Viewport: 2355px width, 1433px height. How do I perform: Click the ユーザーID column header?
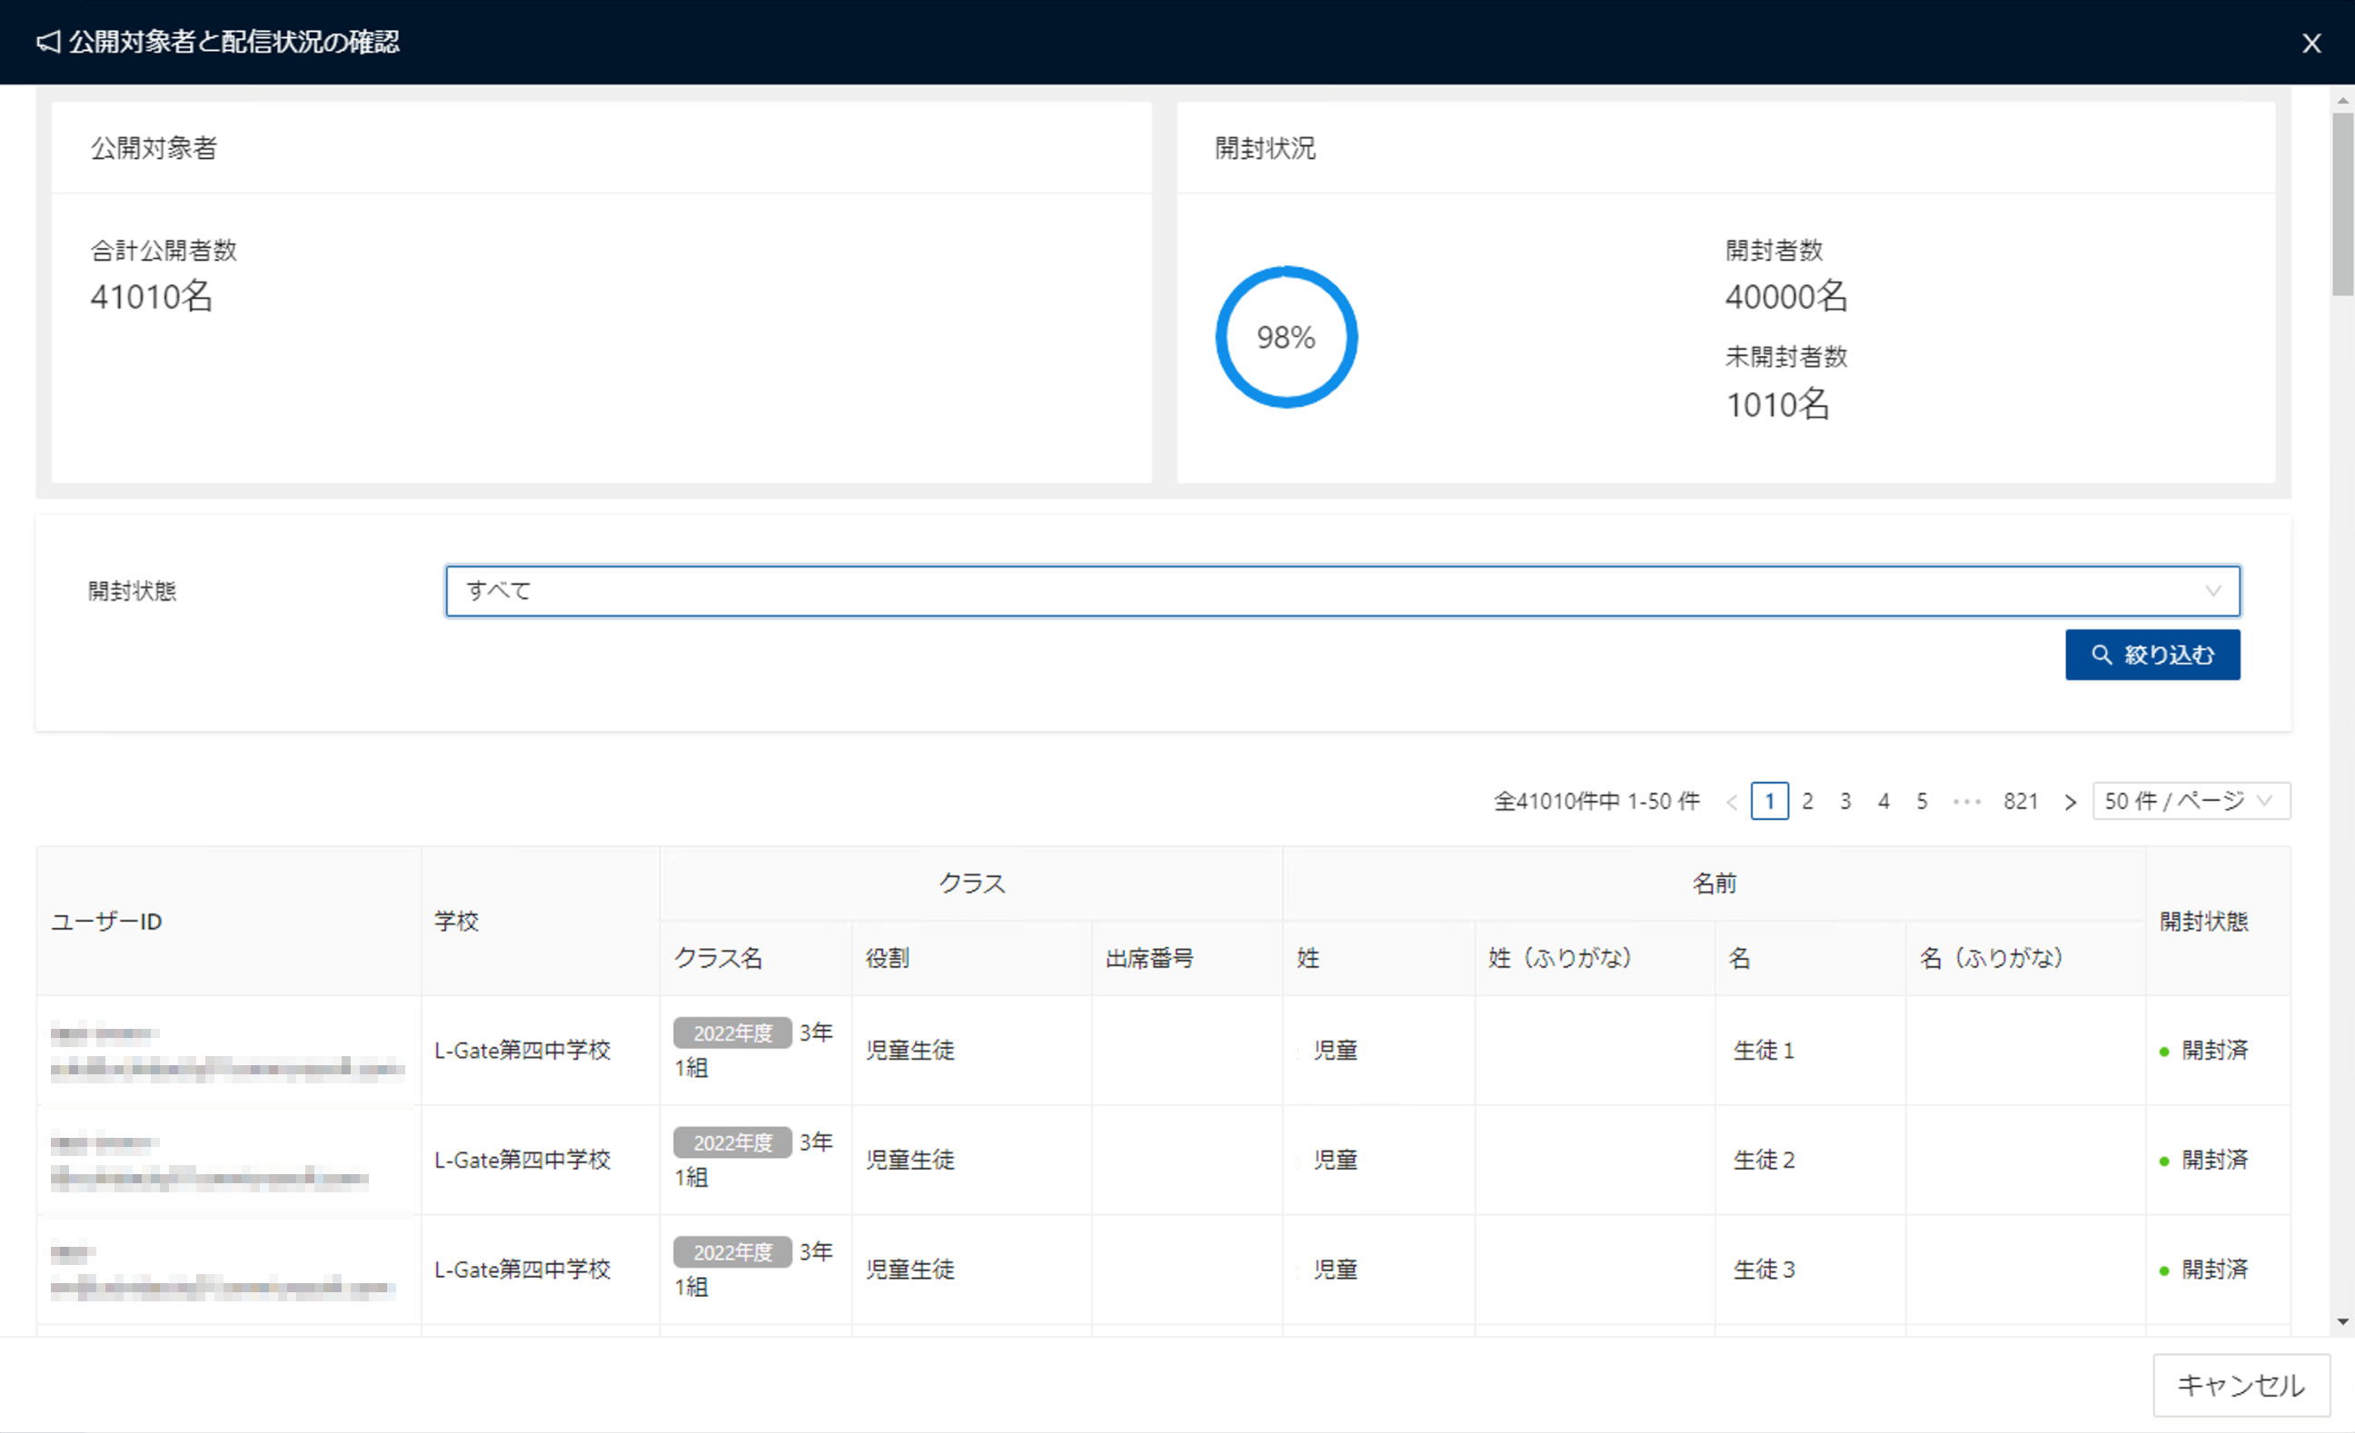(106, 921)
